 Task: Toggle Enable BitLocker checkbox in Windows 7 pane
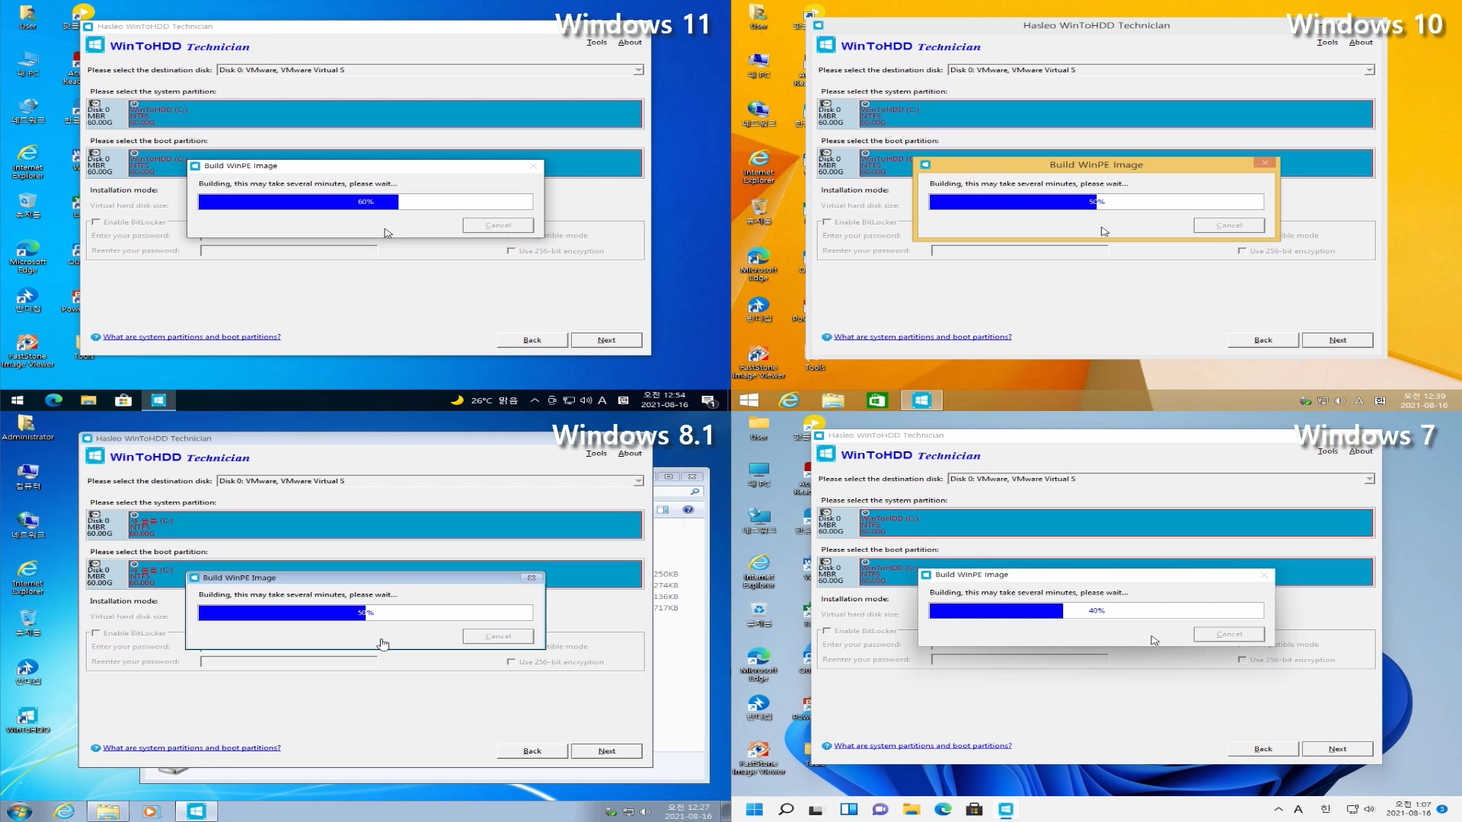tap(827, 631)
